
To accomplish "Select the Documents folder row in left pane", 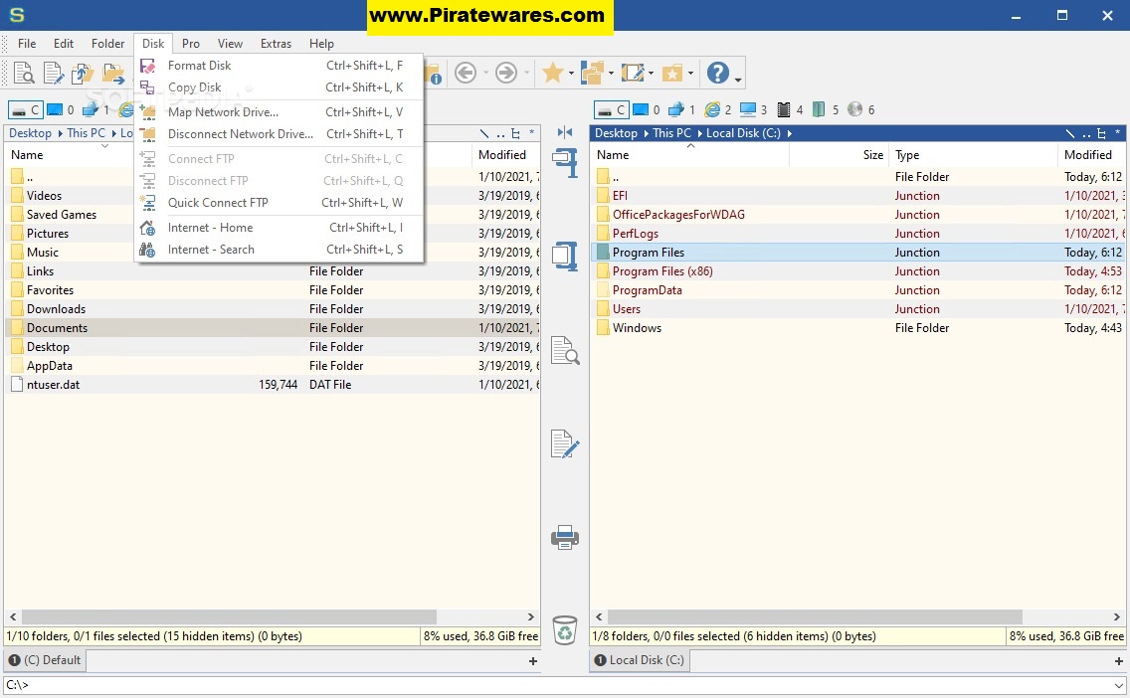I will tap(273, 328).
